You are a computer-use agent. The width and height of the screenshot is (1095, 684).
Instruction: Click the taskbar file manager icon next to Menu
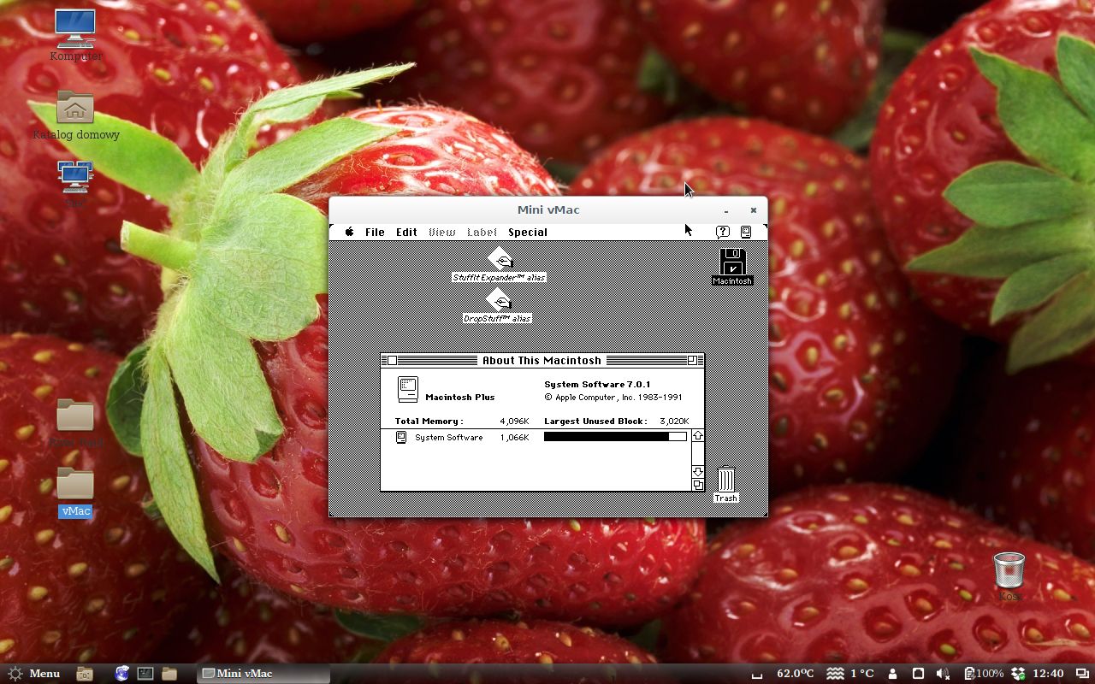coord(85,674)
